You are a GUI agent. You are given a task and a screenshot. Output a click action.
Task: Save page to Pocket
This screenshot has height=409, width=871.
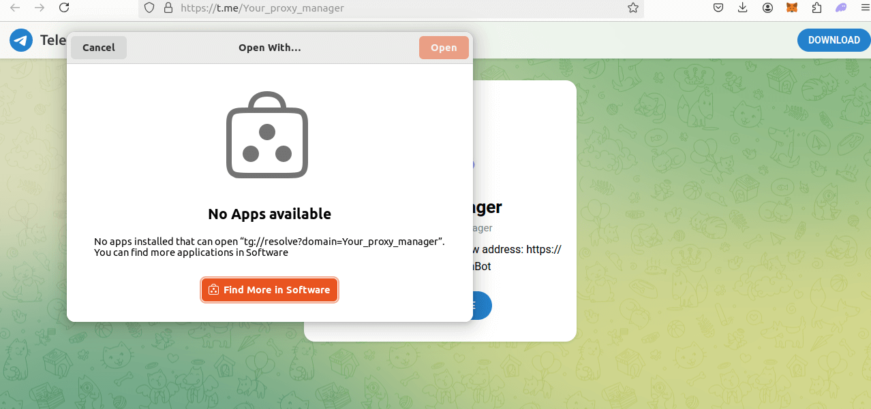click(x=718, y=8)
